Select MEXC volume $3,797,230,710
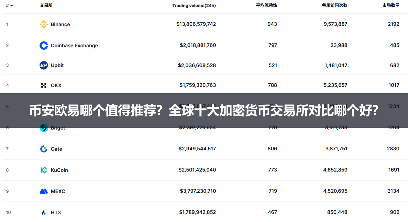 (198, 191)
